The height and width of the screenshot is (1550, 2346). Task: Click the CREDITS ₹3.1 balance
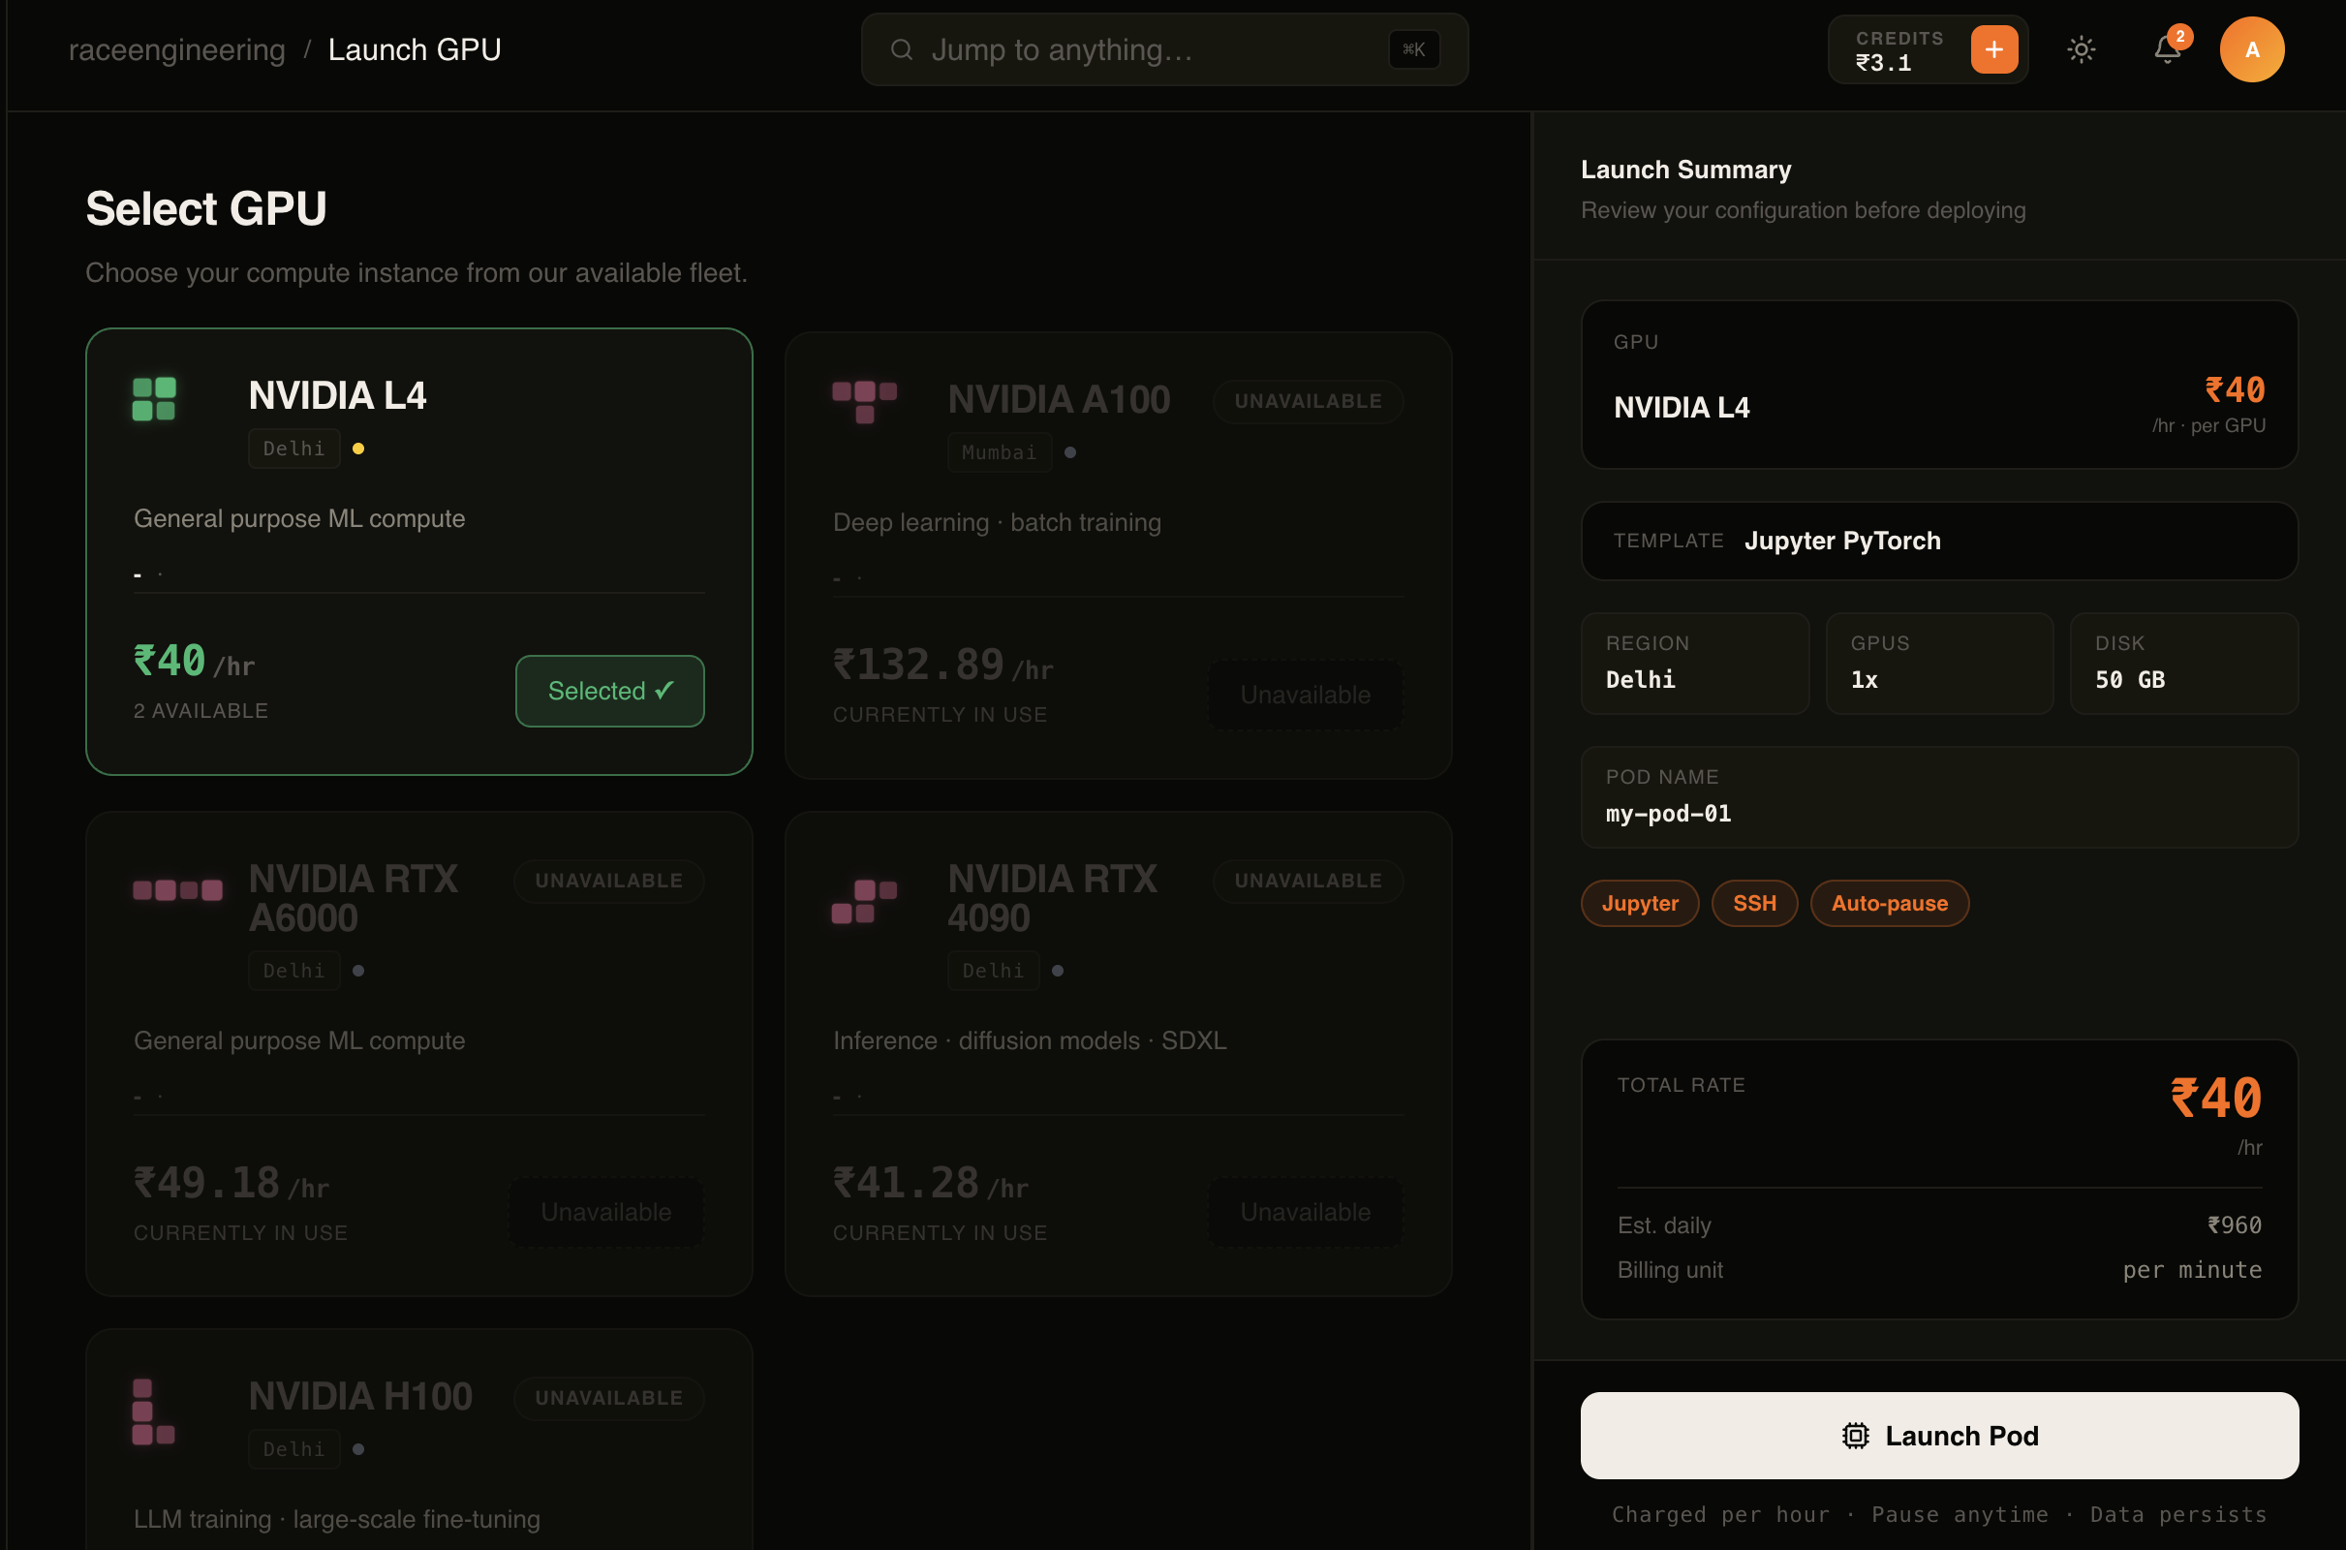click(1899, 50)
